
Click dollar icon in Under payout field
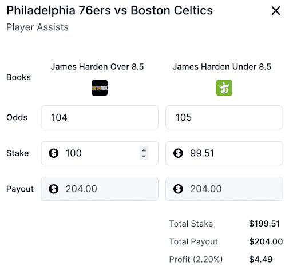pyautogui.click(x=178, y=189)
